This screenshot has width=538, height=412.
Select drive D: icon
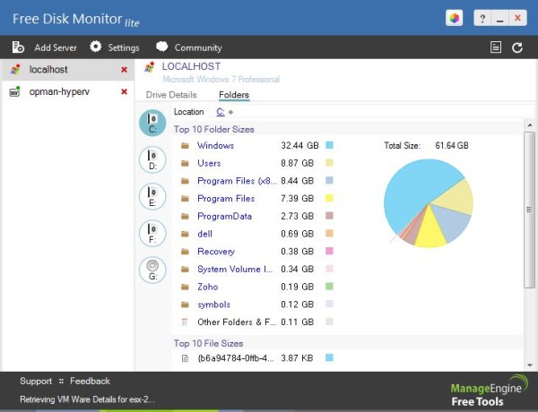152,159
